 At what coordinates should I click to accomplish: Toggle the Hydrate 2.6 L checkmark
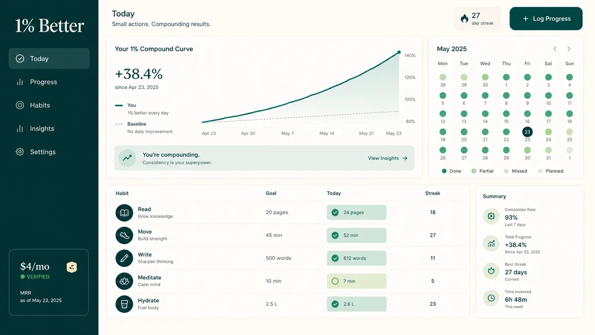pyautogui.click(x=335, y=304)
